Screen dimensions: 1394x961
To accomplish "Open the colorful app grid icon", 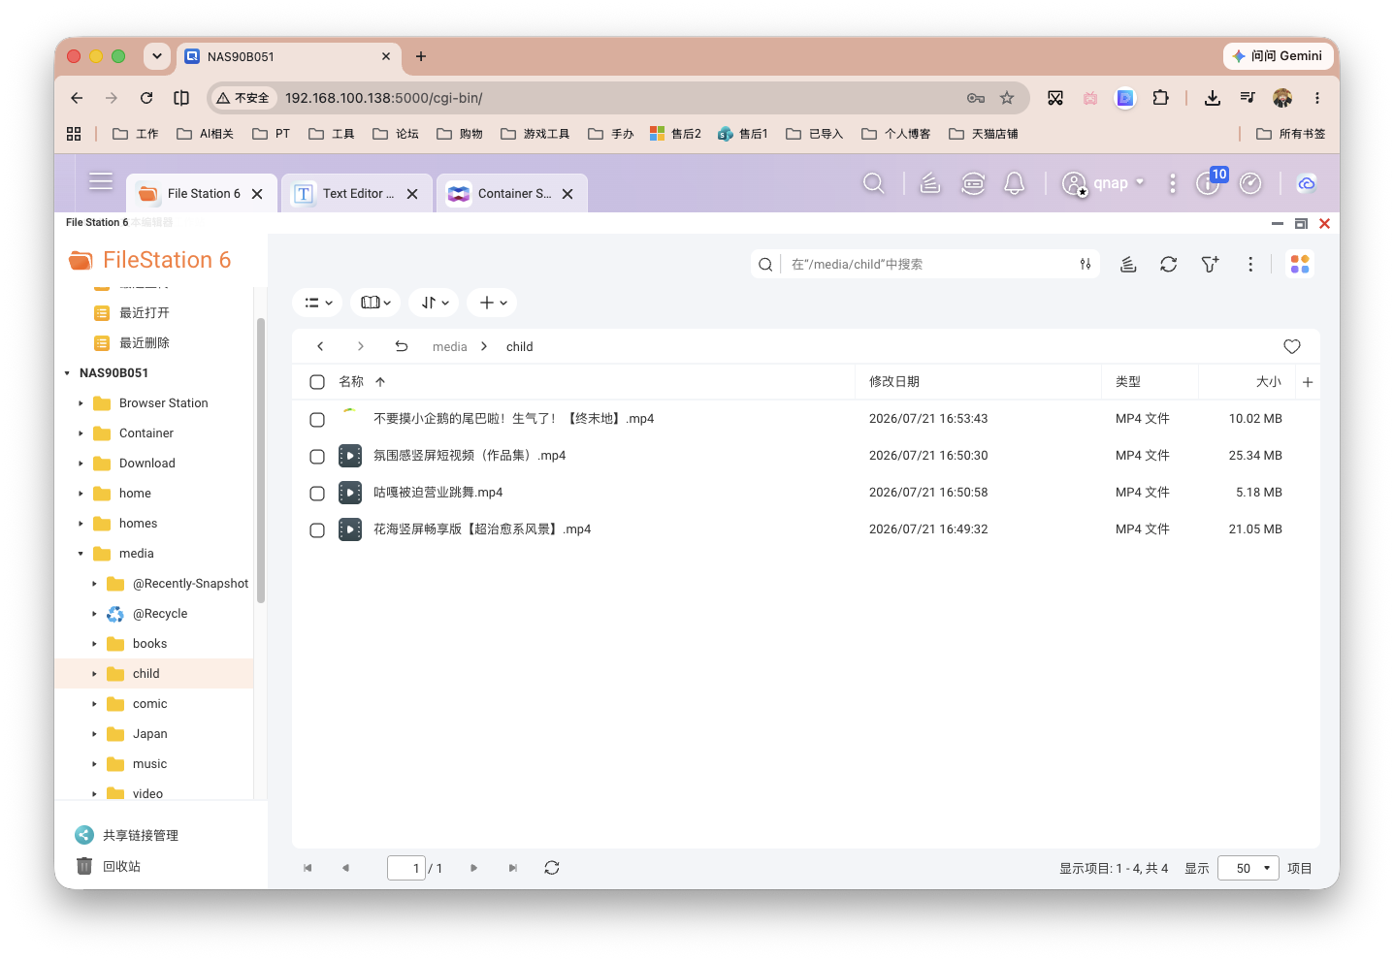I will tap(1300, 264).
